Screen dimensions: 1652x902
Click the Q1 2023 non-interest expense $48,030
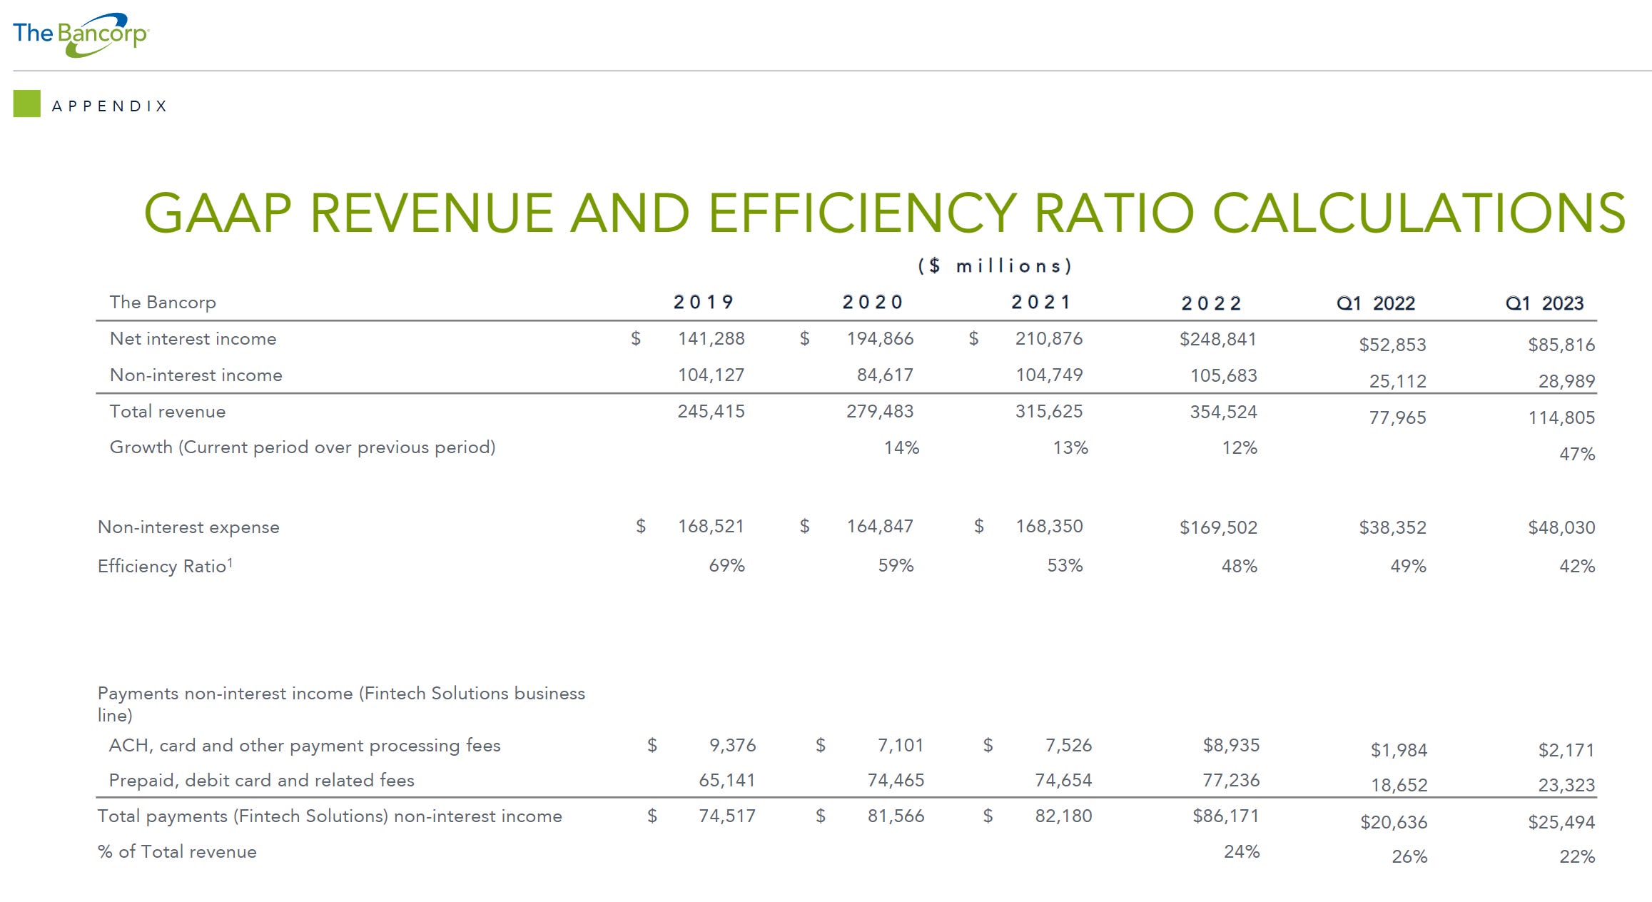pyautogui.click(x=1561, y=527)
